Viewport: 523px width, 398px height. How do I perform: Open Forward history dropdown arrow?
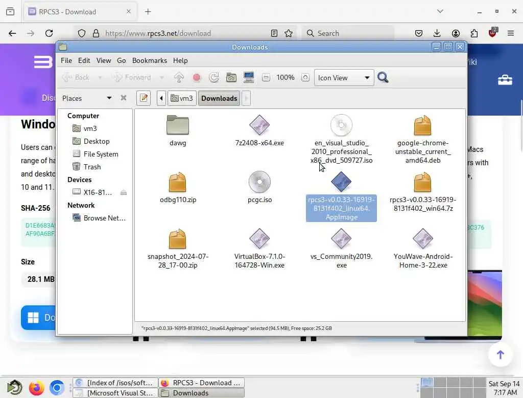click(162, 78)
